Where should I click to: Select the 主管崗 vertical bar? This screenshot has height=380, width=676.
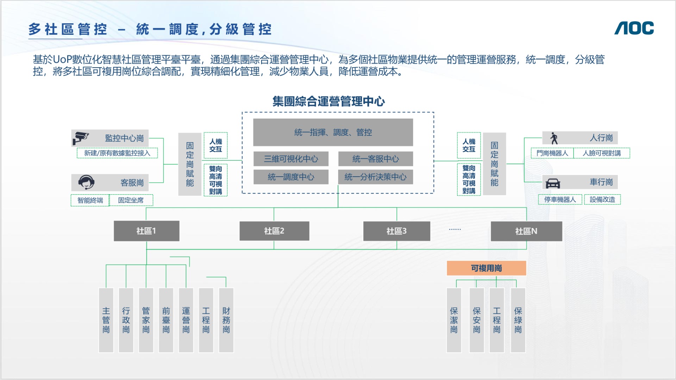[106, 320]
